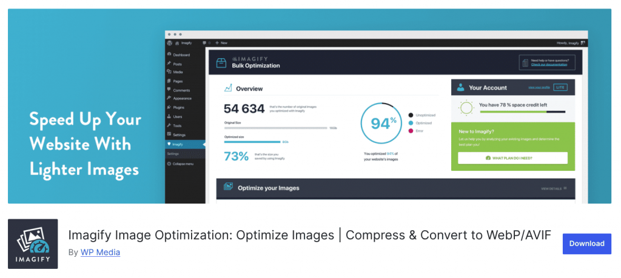Open the comments bubble in the admin bar

tap(204, 43)
